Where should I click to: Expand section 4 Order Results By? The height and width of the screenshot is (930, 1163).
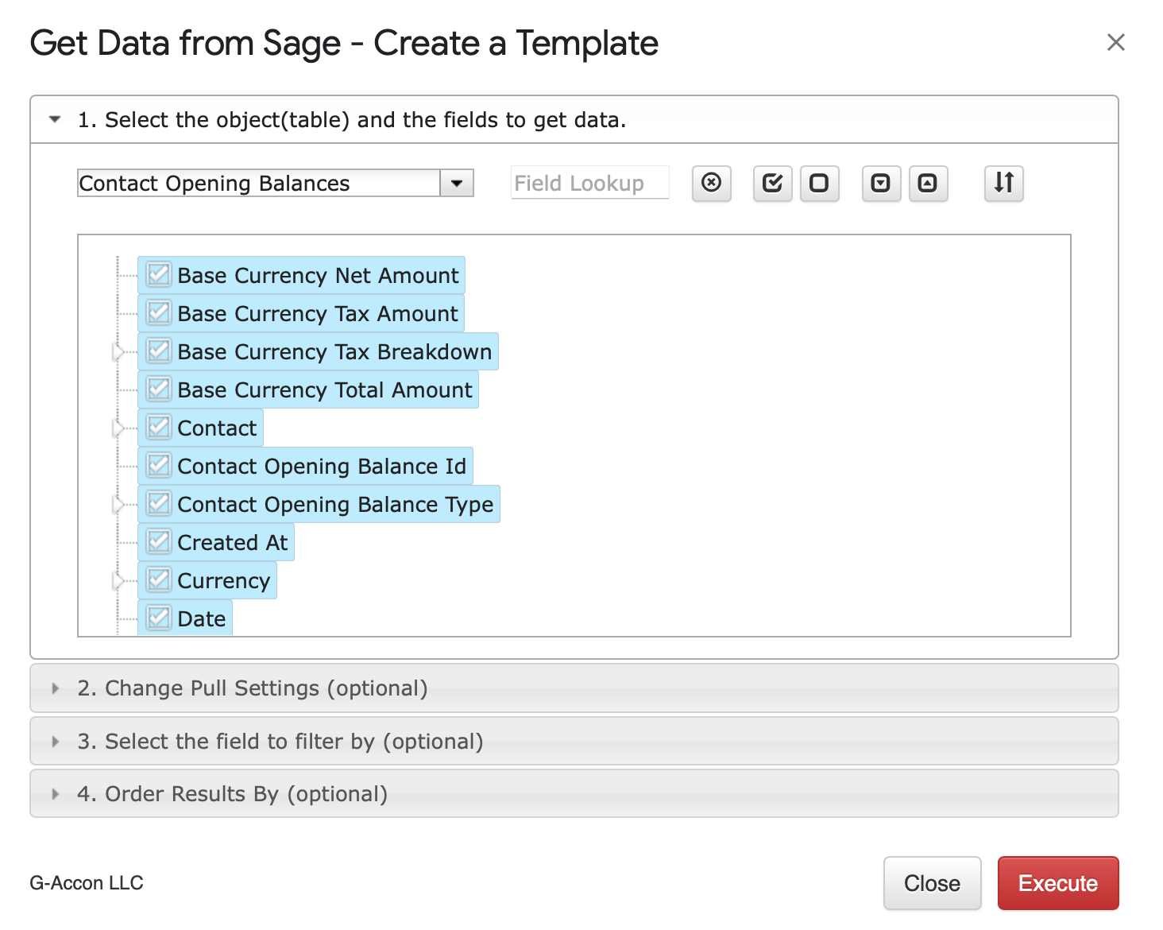pos(574,794)
